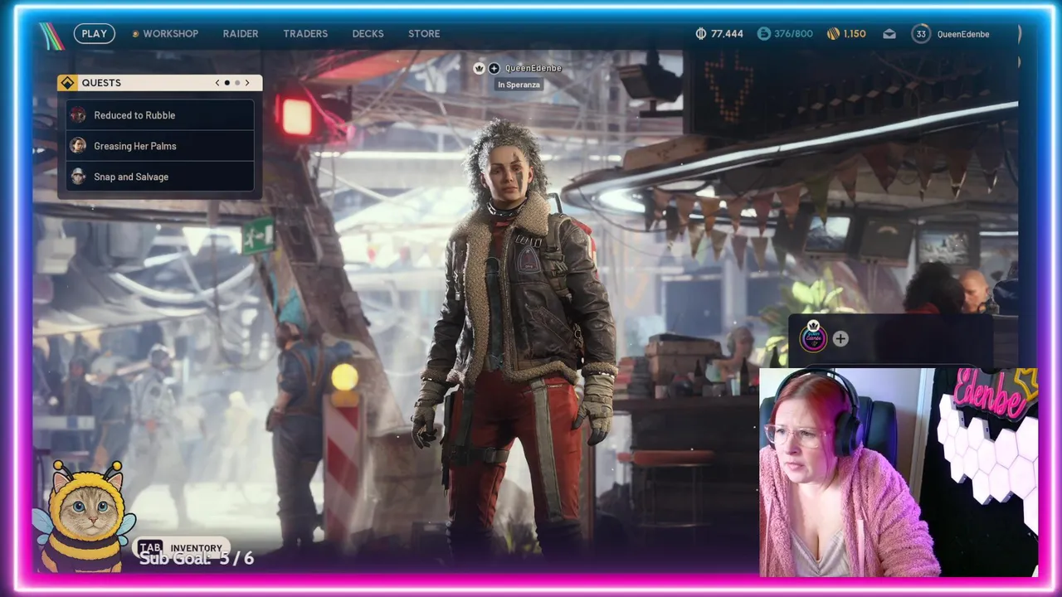This screenshot has width=1062, height=597.
Task: Click the plus button to invite party member
Action: click(x=840, y=338)
